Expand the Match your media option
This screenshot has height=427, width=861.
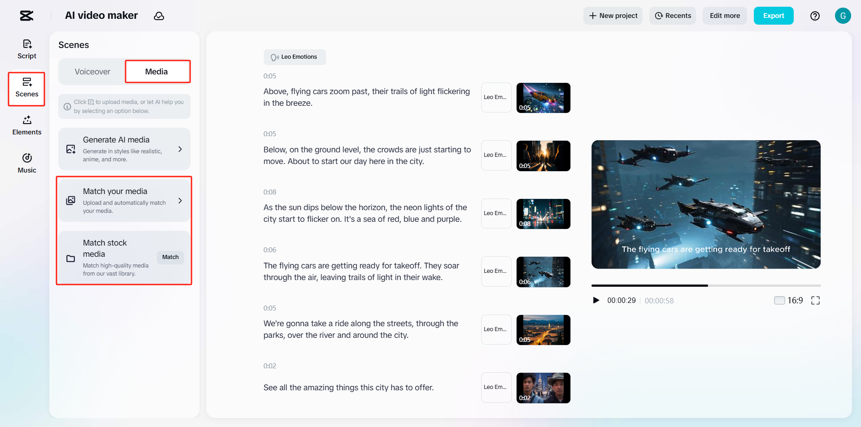tap(180, 201)
